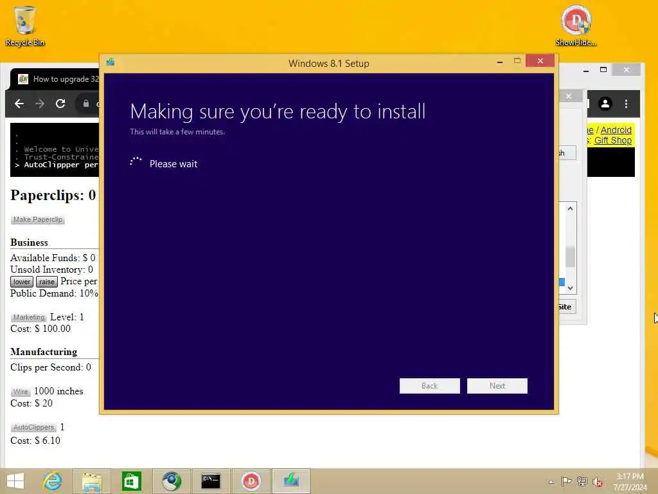Minimize the browser window
This screenshot has height=494, width=658.
(x=586, y=69)
